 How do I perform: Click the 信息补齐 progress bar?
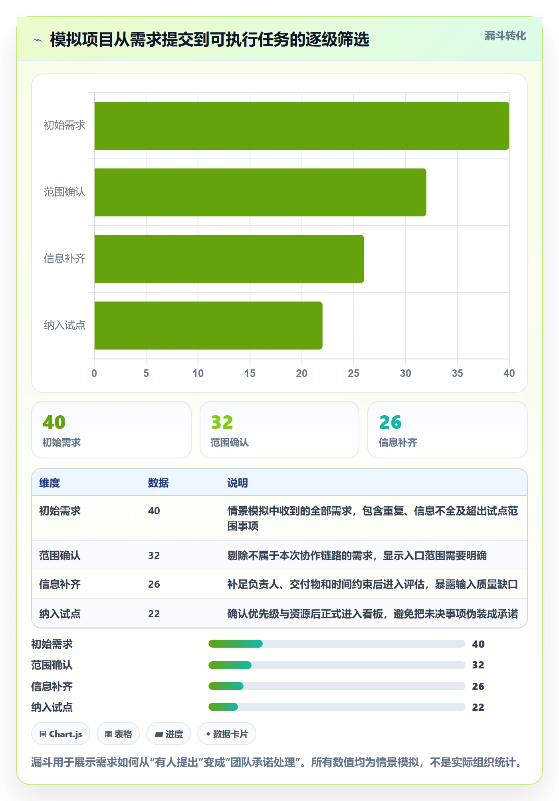(337, 686)
